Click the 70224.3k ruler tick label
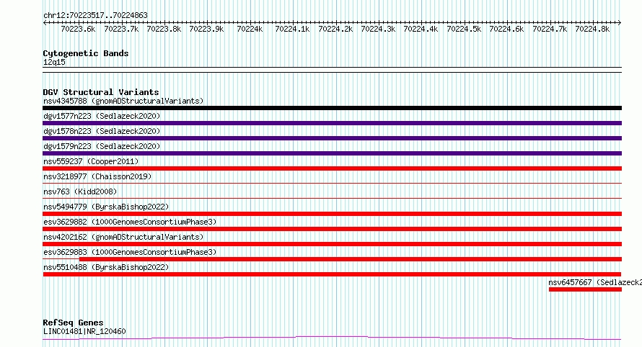The image size is (642, 347). (x=378, y=29)
